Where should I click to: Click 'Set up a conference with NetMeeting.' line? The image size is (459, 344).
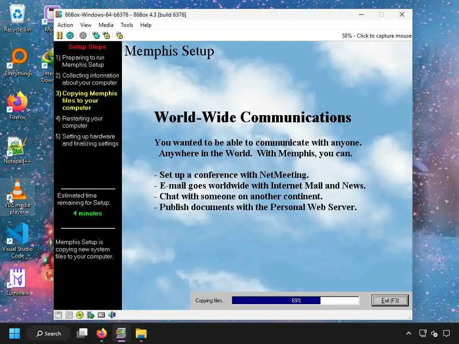coord(231,175)
